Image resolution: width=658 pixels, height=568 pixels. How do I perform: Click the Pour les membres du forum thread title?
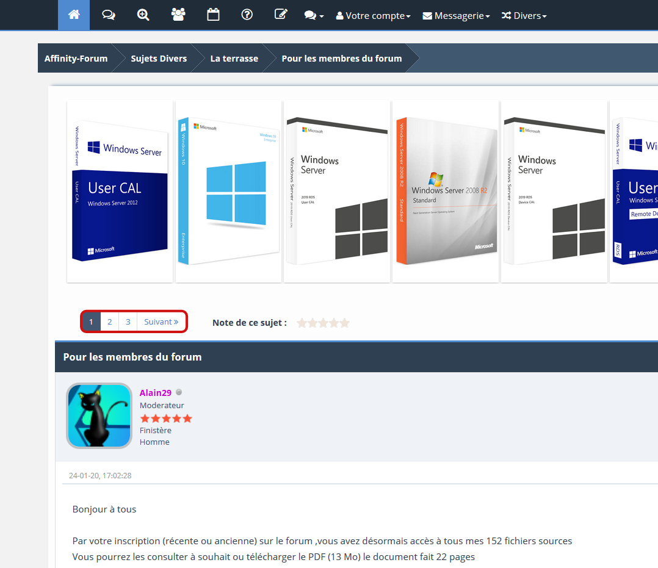point(132,357)
